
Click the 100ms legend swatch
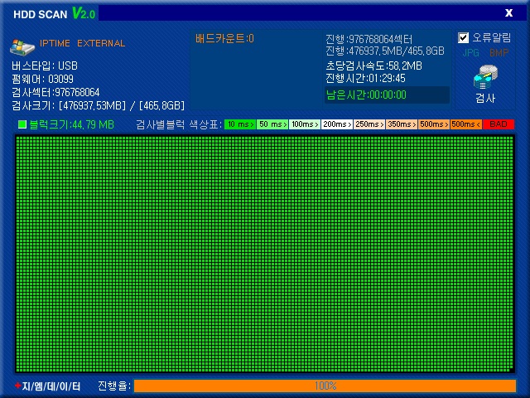click(305, 124)
